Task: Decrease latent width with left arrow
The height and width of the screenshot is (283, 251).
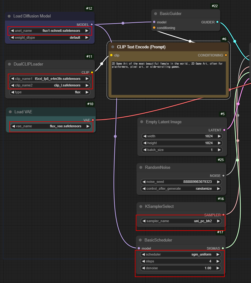Action: coord(145,136)
